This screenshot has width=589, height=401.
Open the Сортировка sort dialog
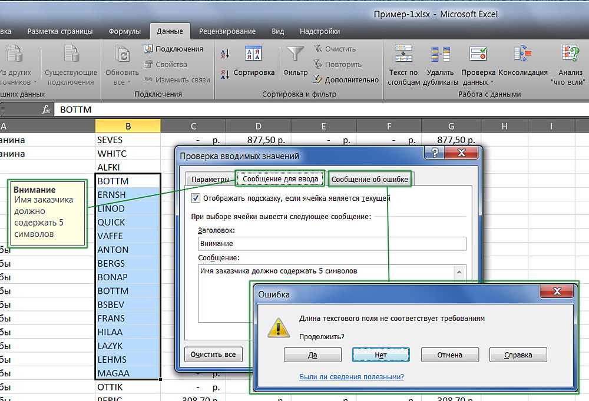point(254,61)
